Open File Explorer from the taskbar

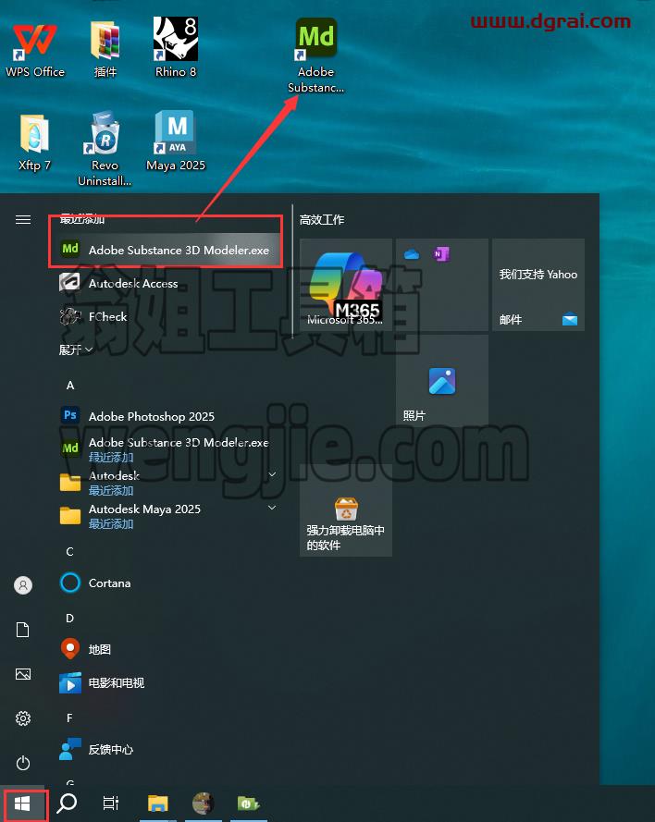click(x=157, y=804)
